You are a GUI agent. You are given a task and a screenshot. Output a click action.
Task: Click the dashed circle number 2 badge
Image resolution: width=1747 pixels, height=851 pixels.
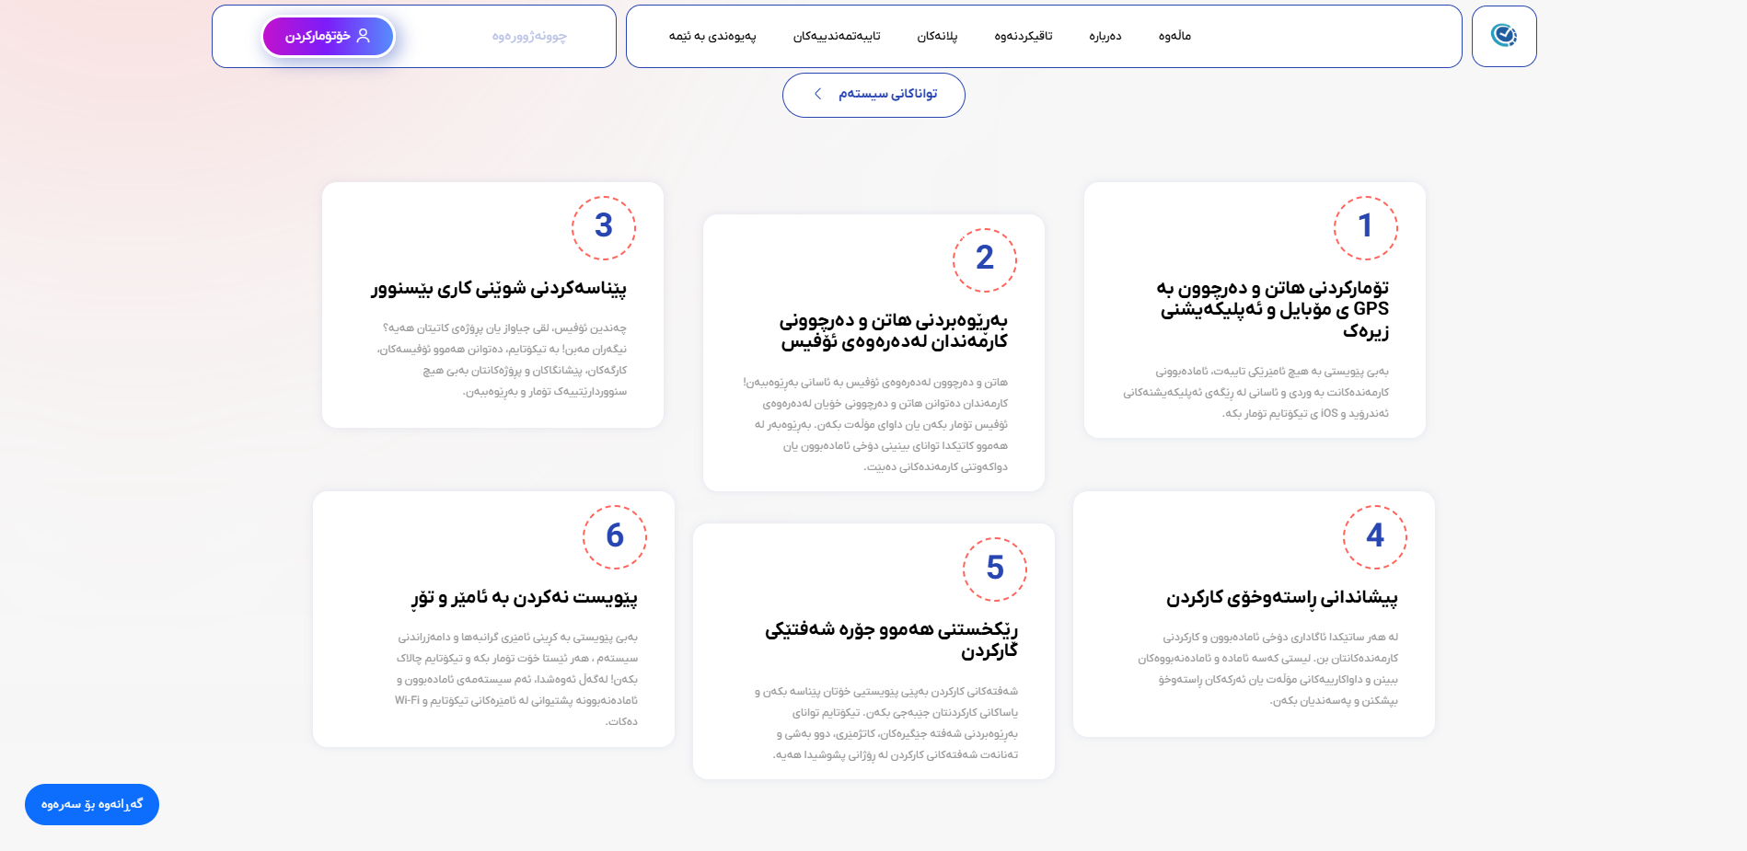pyautogui.click(x=984, y=259)
